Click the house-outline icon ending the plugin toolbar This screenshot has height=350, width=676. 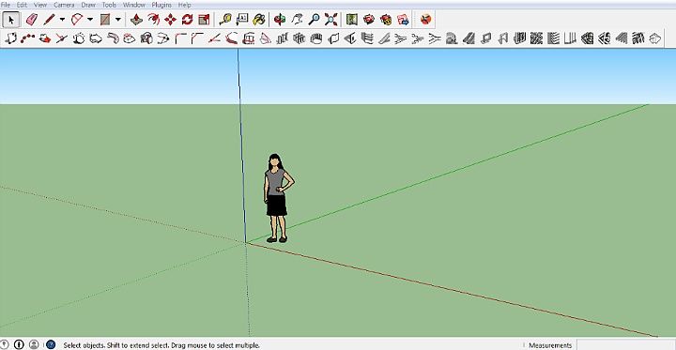[655, 38]
